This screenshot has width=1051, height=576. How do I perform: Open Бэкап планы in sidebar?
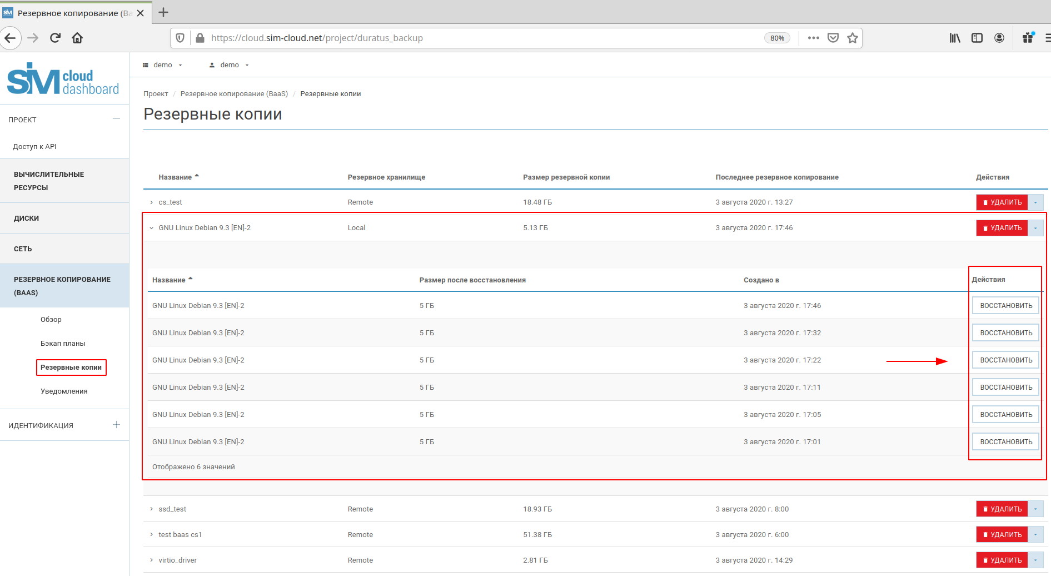pos(63,344)
